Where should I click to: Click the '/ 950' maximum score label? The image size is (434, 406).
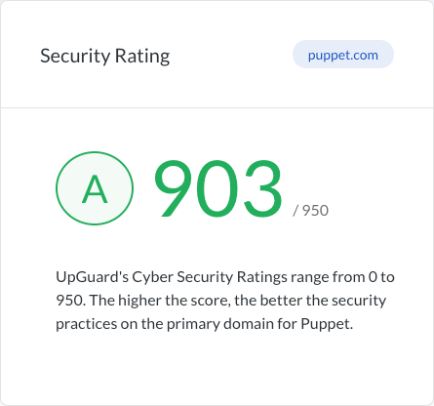point(310,211)
